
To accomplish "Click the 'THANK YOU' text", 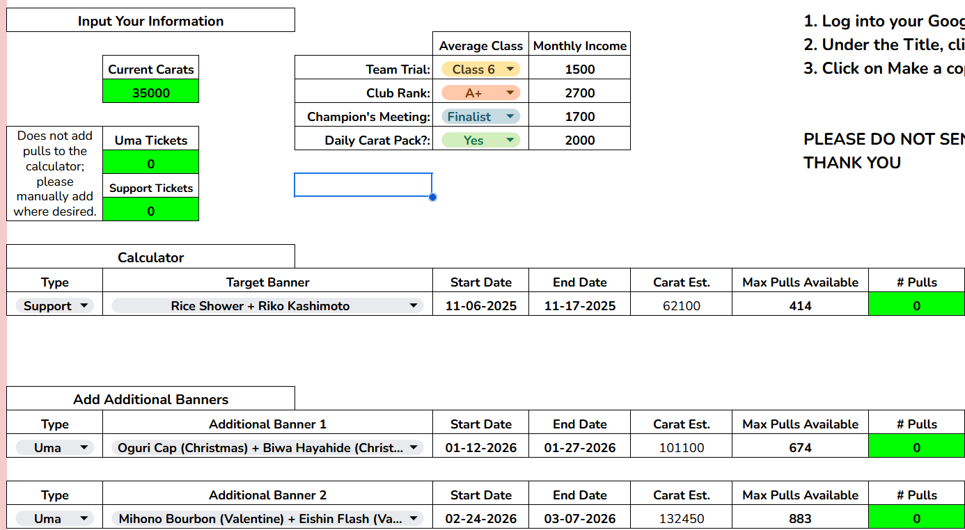I will pos(852,162).
